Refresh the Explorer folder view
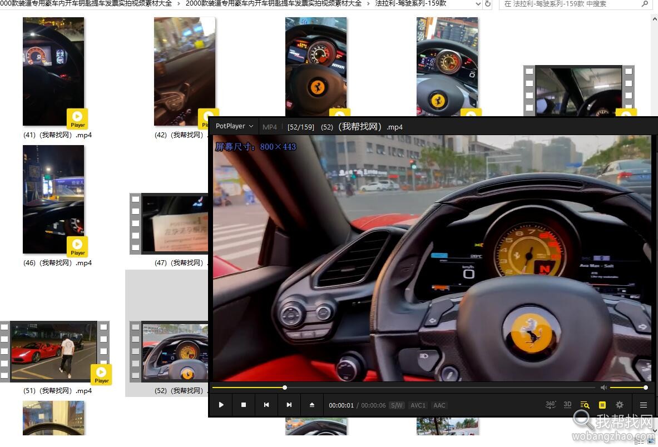The image size is (658, 447). (488, 4)
